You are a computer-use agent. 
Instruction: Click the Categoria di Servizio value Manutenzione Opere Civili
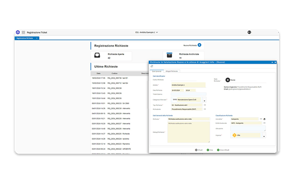[x=187, y=100]
